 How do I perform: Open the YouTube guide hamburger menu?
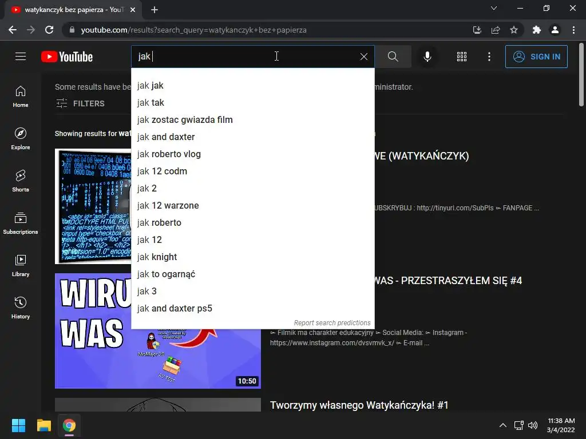click(x=21, y=57)
